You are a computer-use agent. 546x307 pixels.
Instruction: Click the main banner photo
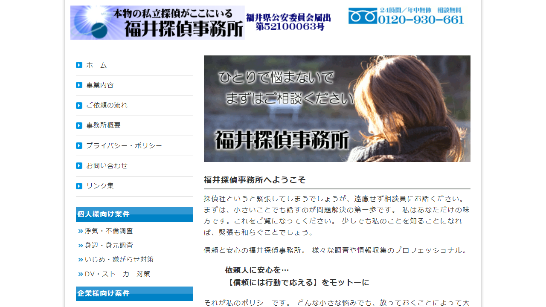click(x=337, y=109)
